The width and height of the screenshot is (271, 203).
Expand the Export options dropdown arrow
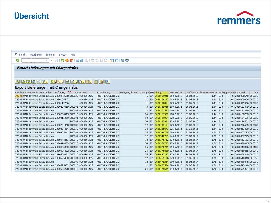(x=84, y=82)
